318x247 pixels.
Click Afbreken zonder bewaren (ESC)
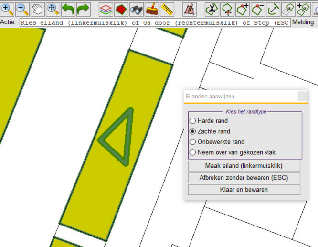[244, 178]
